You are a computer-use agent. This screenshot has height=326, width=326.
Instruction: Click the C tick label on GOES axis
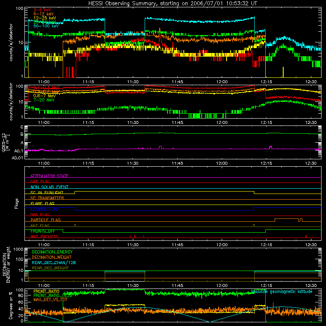tap(22, 127)
